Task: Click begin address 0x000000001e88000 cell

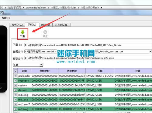Action: click(45, 85)
